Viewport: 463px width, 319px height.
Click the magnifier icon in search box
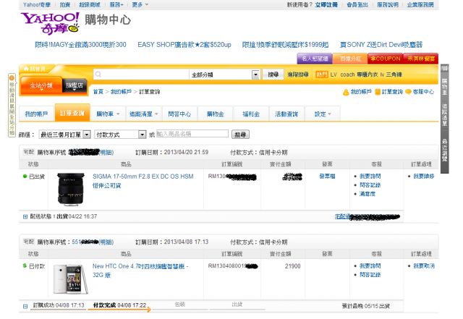(98, 75)
